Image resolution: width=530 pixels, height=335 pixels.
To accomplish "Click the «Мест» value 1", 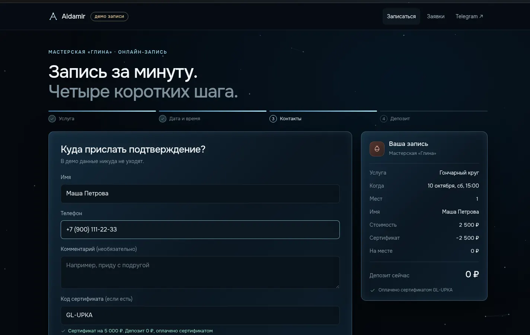I will pyautogui.click(x=477, y=199).
